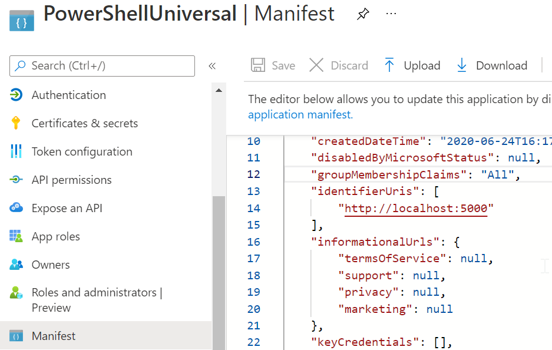
Task: Click the Authentication icon
Action: point(16,95)
